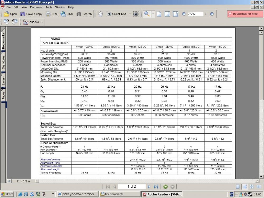Select the Snapshot camera tool
264x198 pixels.
click(x=136, y=14)
